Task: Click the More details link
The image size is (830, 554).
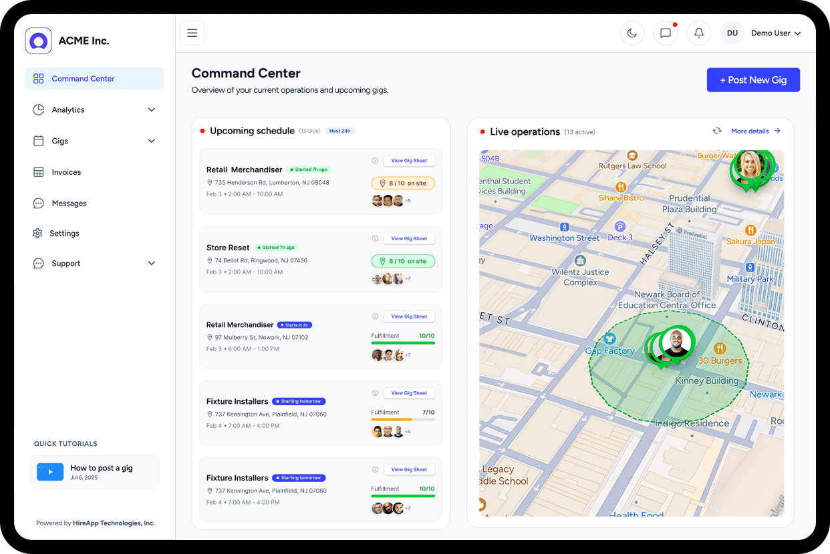Action: [x=755, y=131]
